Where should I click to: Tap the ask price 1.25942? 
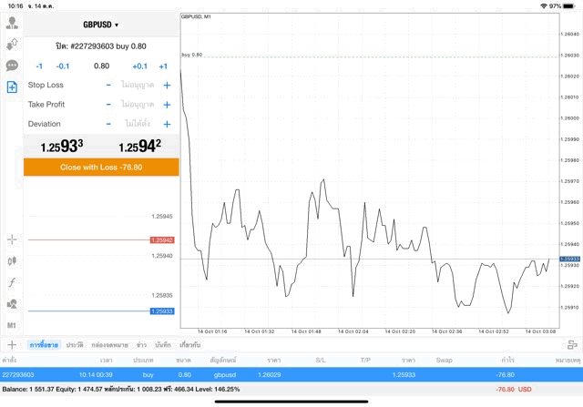click(139, 146)
